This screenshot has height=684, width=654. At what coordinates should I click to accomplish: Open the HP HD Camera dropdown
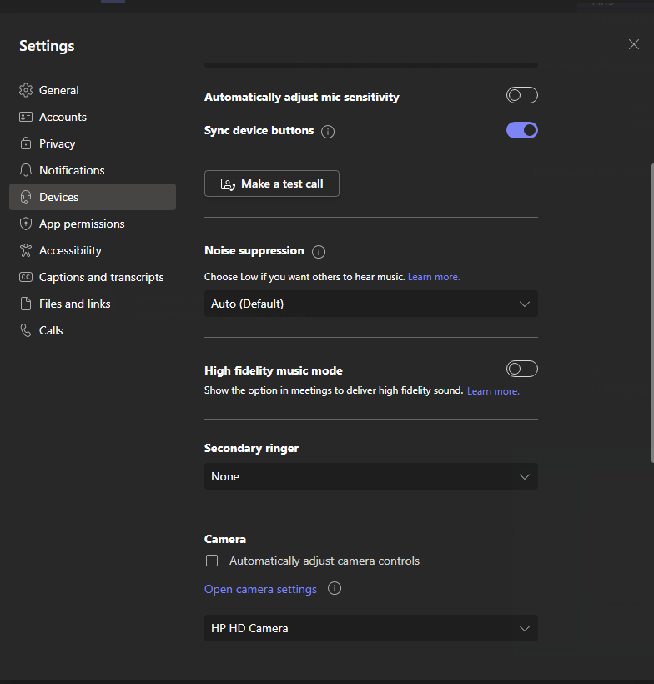click(370, 628)
